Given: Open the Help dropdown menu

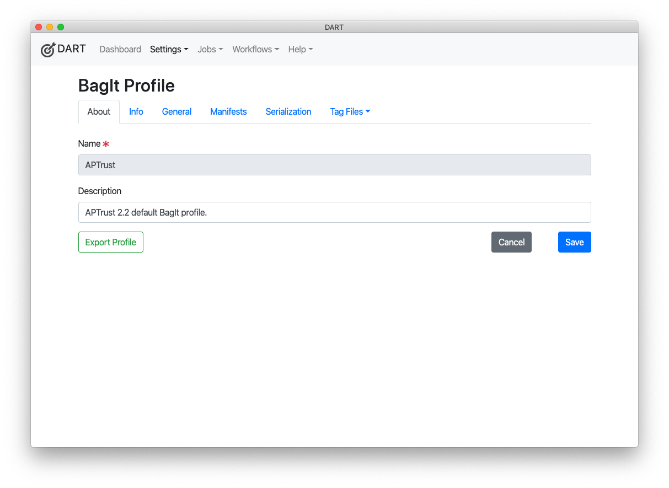Looking at the screenshot, I should pyautogui.click(x=300, y=49).
